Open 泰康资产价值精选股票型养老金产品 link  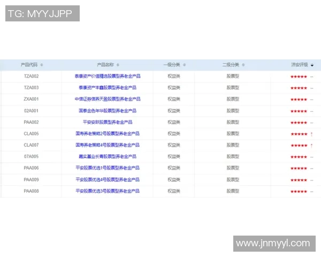click(x=108, y=76)
